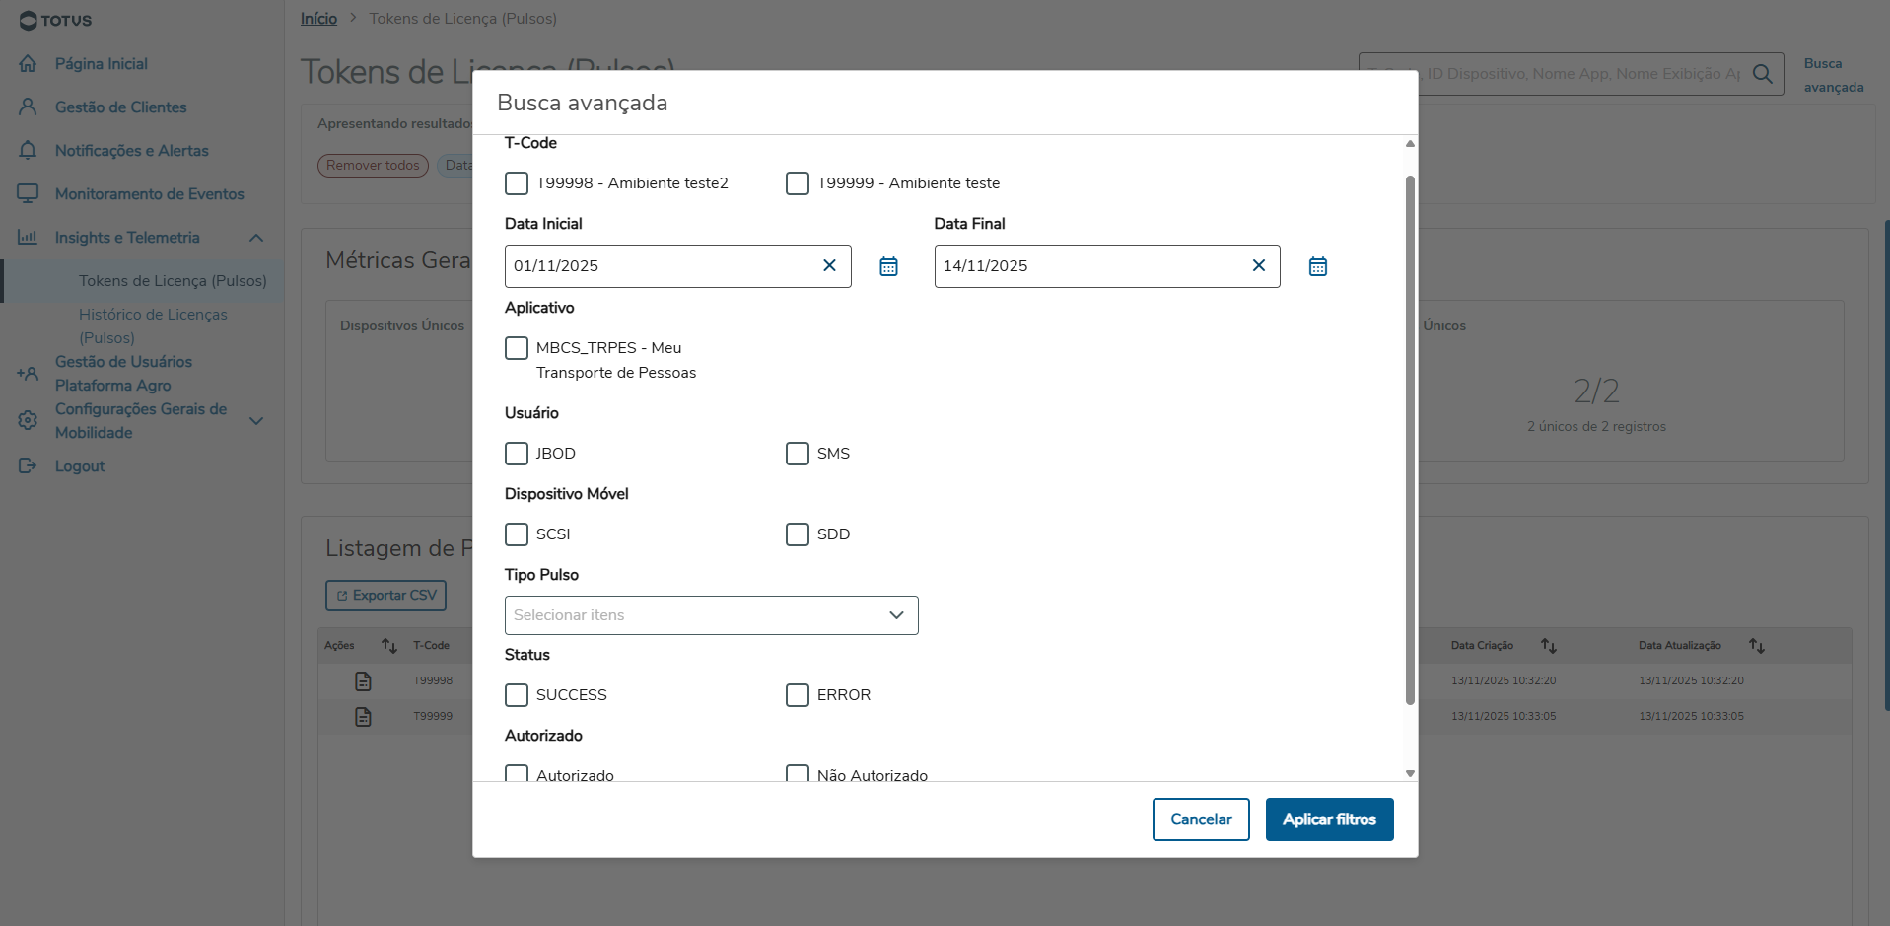Open the Data Inicial calendar picker
1890x926 pixels.
888,266
